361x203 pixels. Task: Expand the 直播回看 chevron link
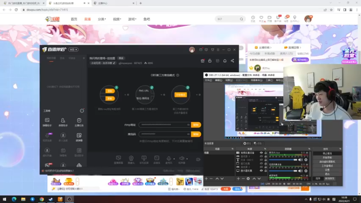coord(292,47)
